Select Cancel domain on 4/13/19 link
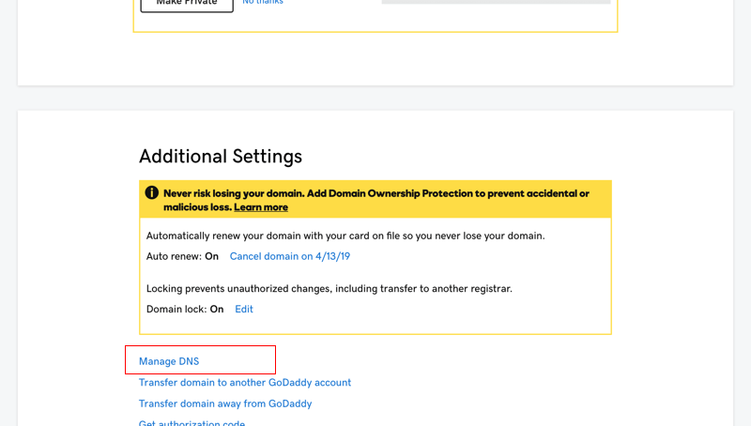751x426 pixels. (x=290, y=256)
